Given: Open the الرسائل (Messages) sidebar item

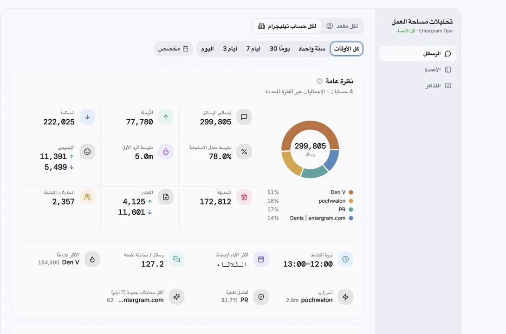Looking at the screenshot, I should (417, 53).
